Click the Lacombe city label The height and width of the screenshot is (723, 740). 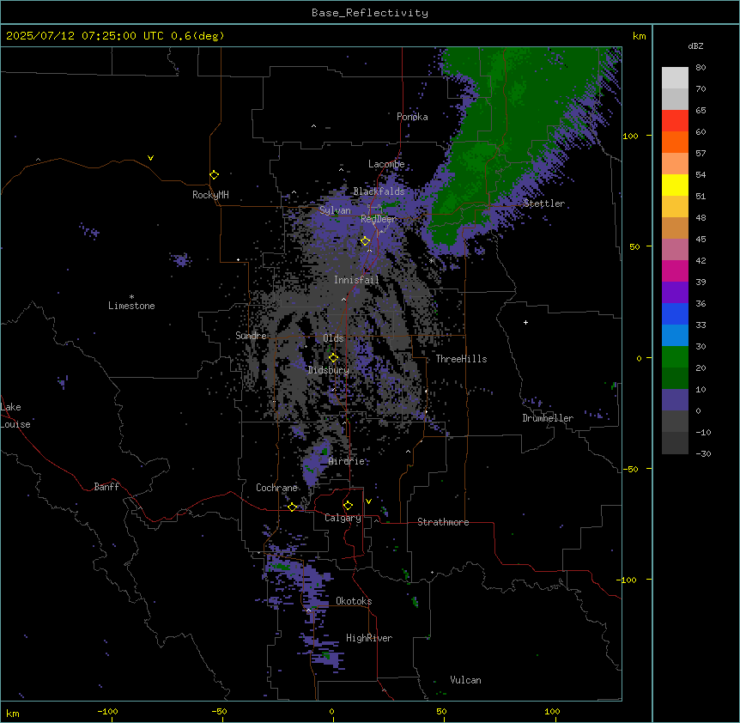point(386,164)
